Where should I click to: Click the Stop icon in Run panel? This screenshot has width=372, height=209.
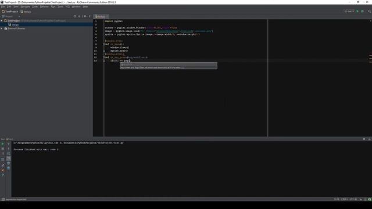[2, 149]
